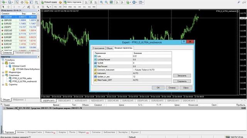Select the text label tool
The height and width of the screenshot is (138, 247).
(43, 7)
